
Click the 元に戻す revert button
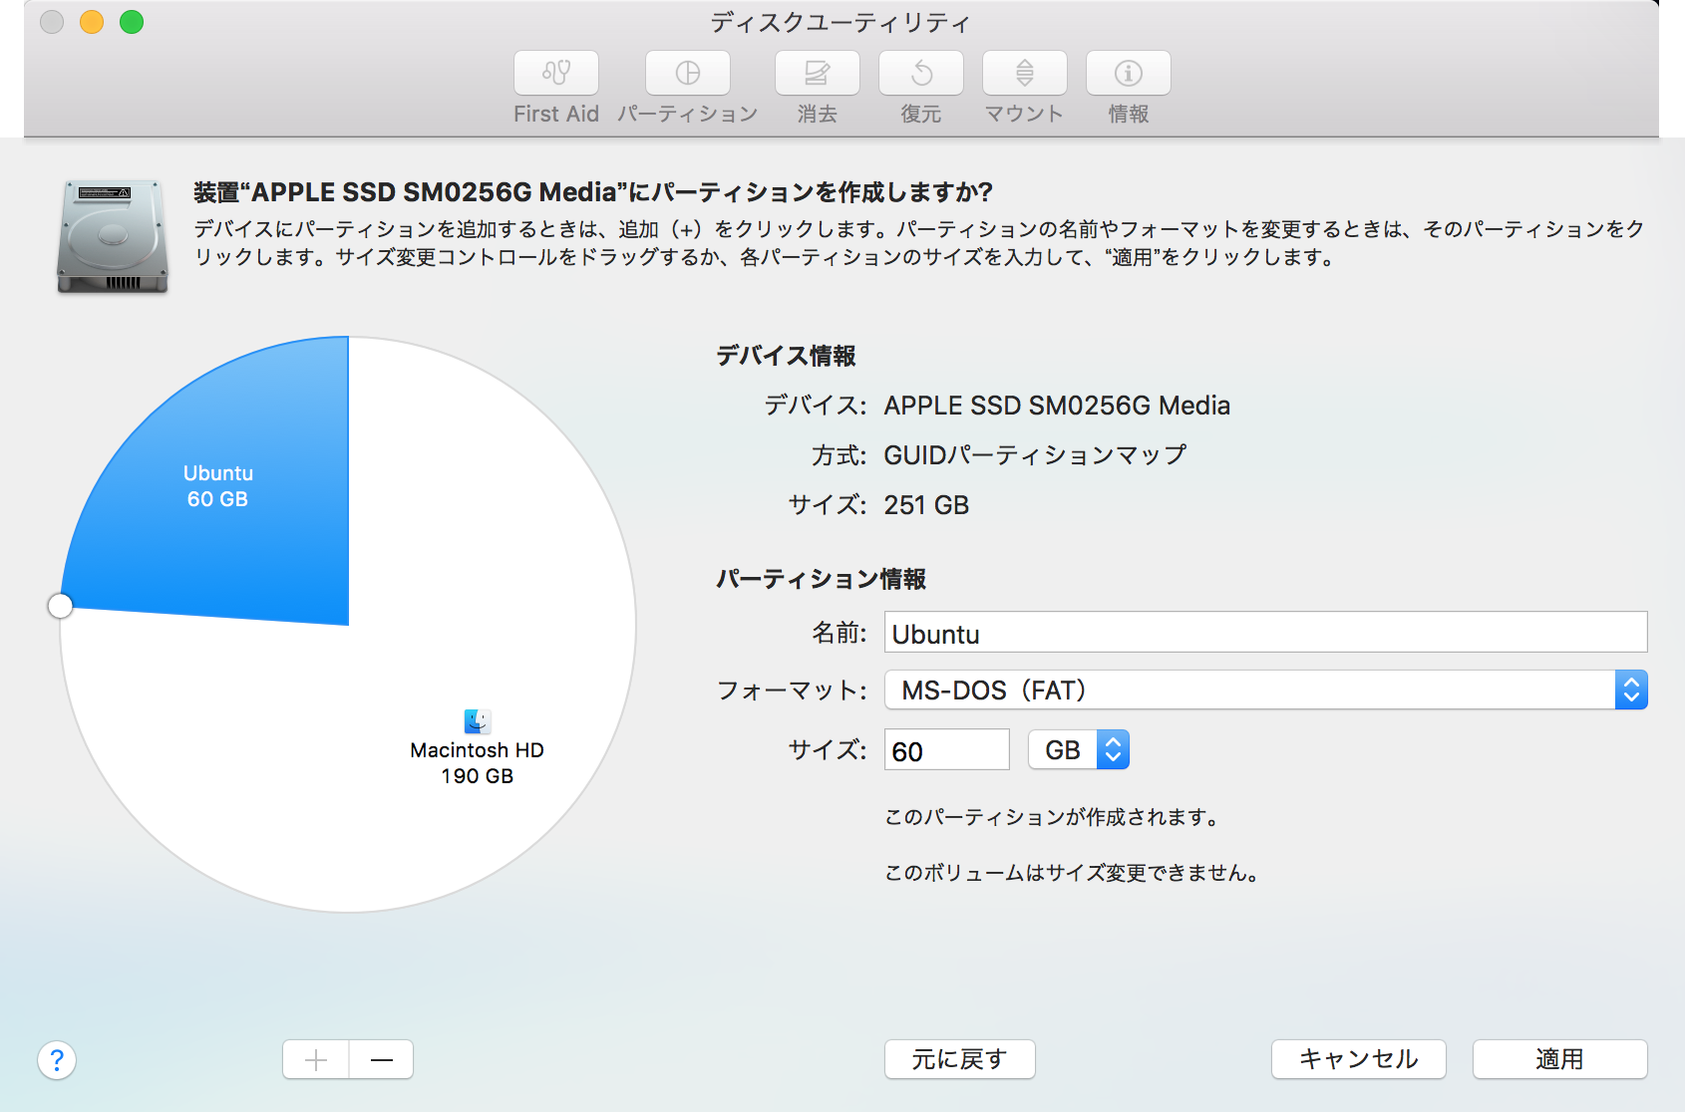(x=959, y=1059)
